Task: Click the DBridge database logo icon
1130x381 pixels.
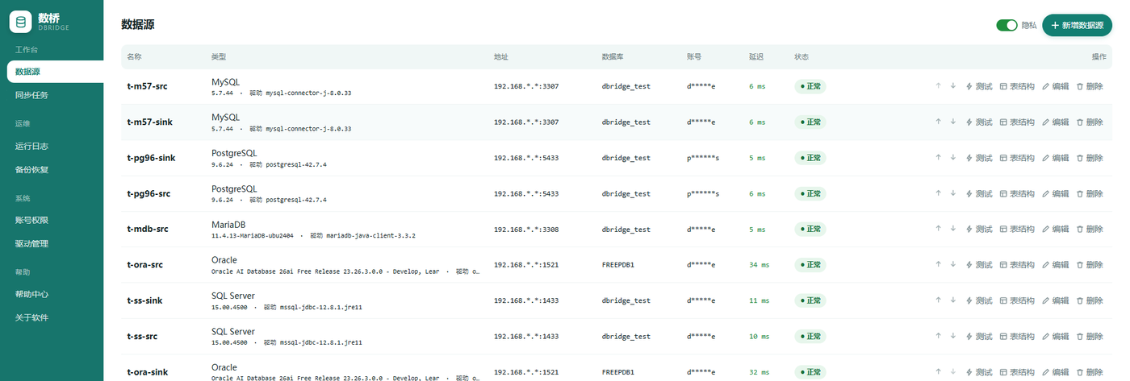Action: (20, 22)
